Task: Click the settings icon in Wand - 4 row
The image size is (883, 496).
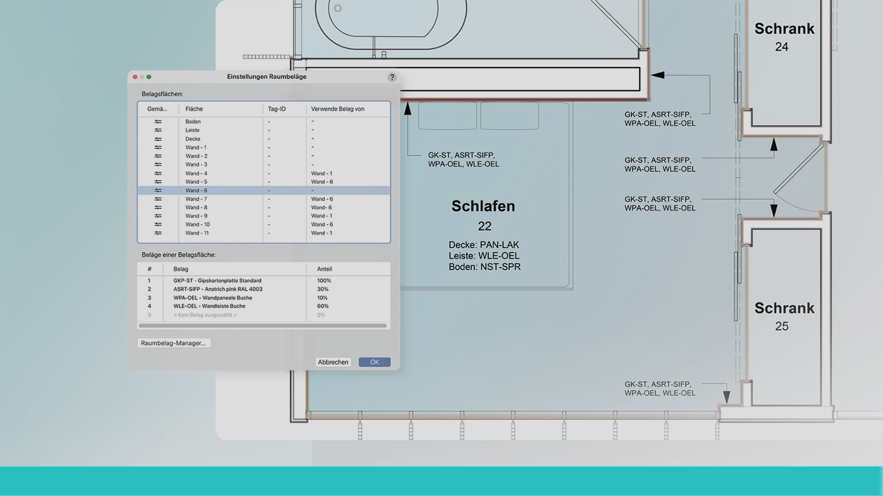Action: [x=158, y=173]
